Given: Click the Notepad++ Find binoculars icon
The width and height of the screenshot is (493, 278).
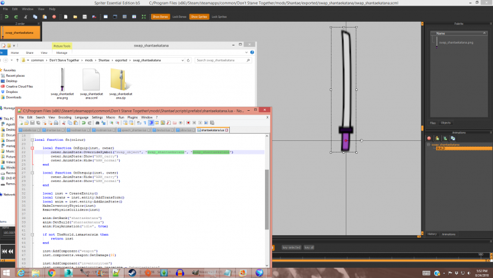Looking at the screenshot, I should (x=97, y=123).
